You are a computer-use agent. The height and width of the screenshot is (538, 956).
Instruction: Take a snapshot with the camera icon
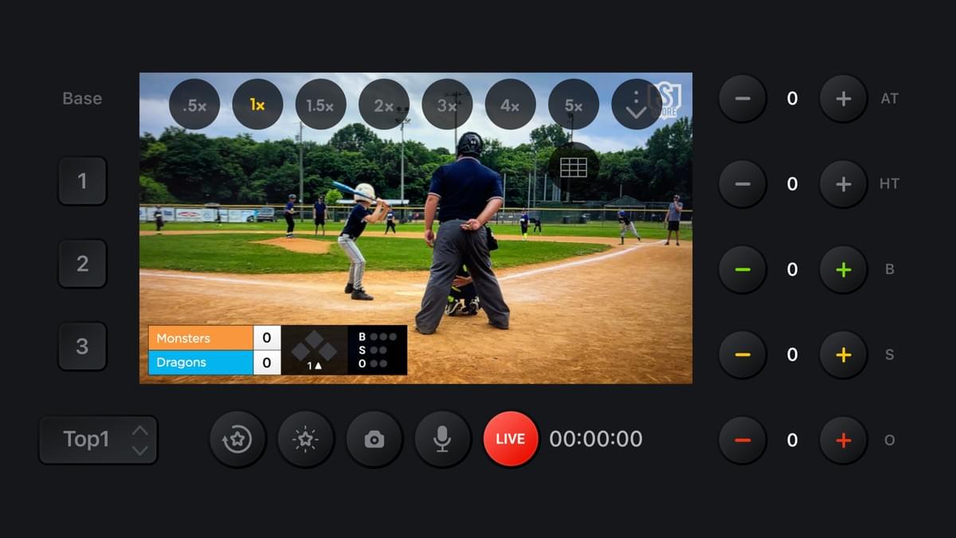[374, 439]
